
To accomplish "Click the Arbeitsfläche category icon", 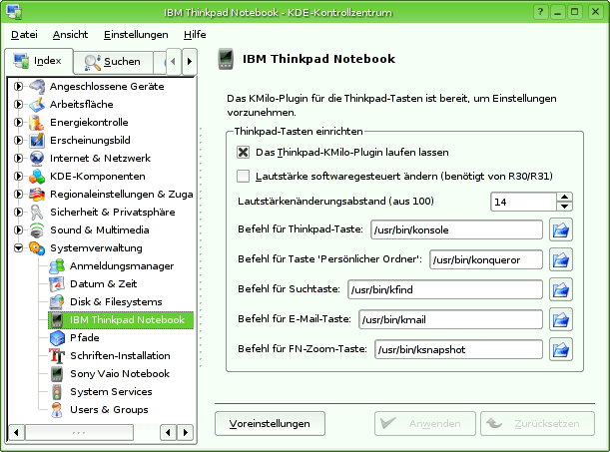I will [x=37, y=104].
